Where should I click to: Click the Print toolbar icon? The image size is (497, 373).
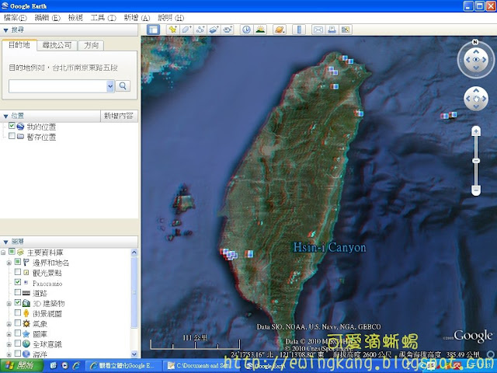332,30
